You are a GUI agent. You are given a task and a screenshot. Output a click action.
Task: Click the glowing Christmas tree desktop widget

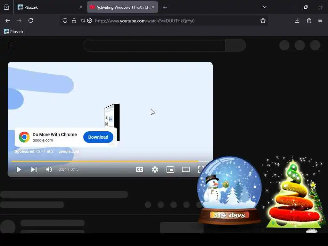[294, 193]
